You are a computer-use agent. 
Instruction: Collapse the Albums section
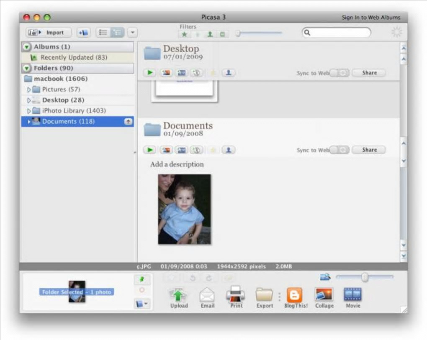(27, 47)
